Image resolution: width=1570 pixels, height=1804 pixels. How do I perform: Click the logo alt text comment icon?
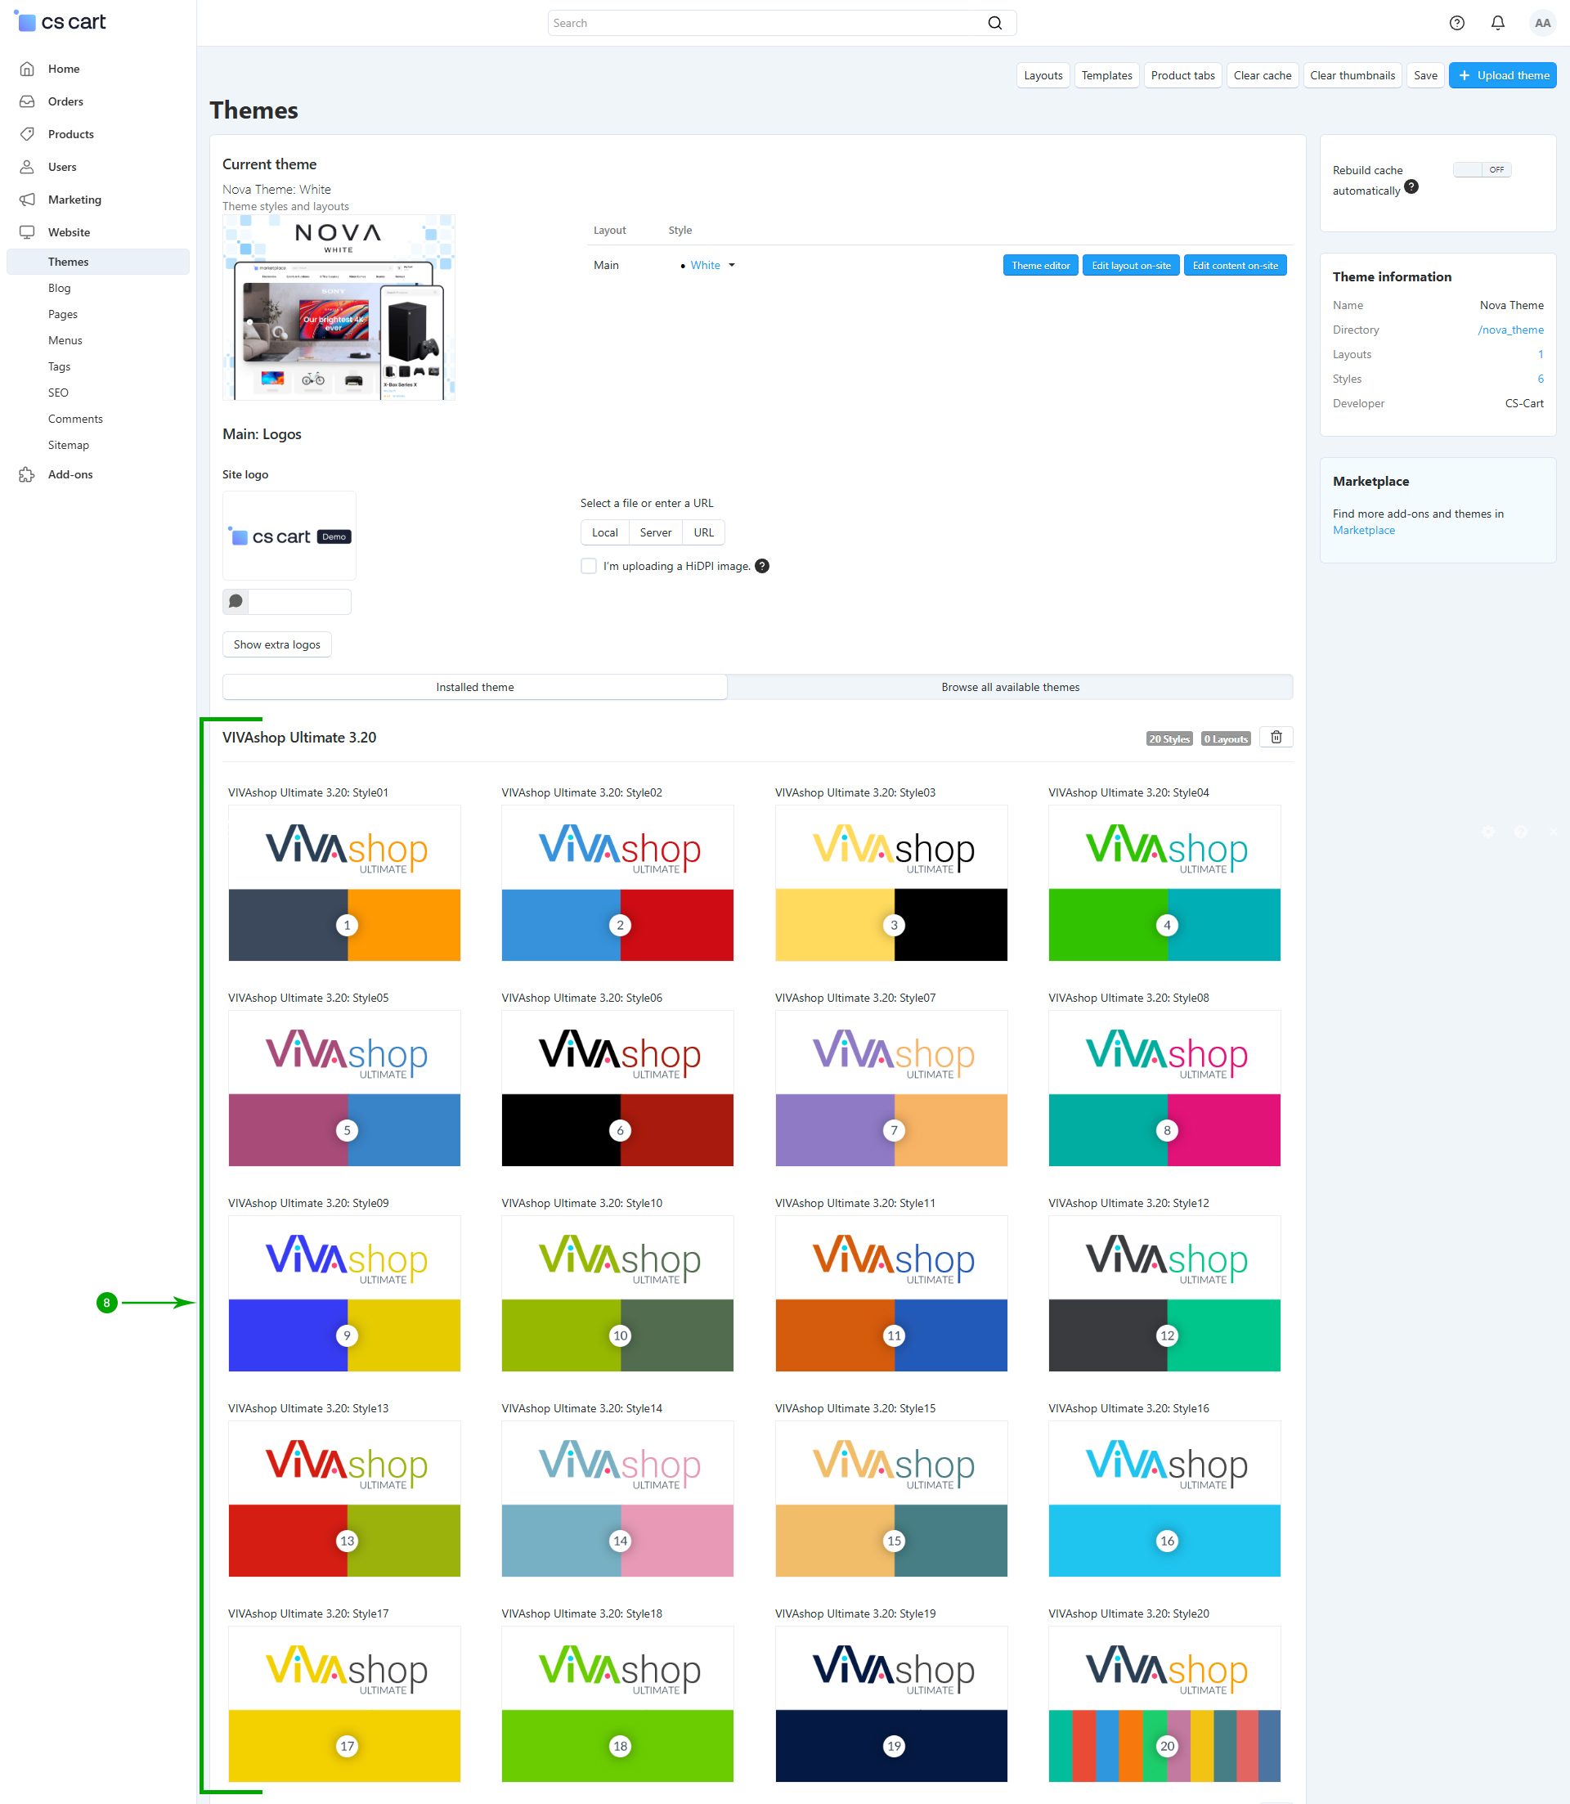(235, 601)
